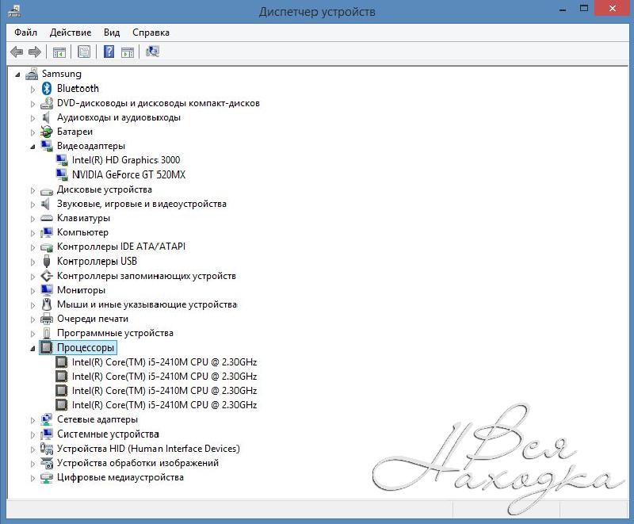634x524 pixels.
Task: Click the blue Help question-mark toolbar icon
Action: pos(109,52)
